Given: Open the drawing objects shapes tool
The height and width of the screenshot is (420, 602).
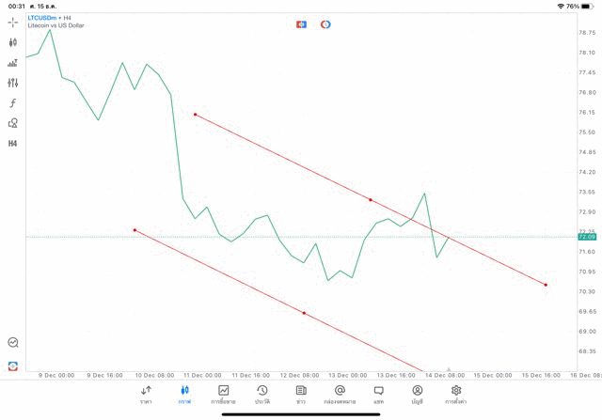Looking at the screenshot, I should pos(13,123).
